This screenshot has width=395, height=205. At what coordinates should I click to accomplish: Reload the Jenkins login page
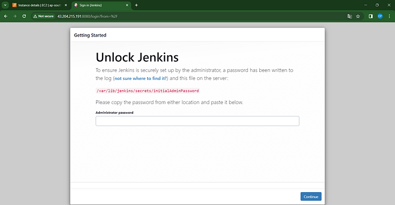pos(24,16)
